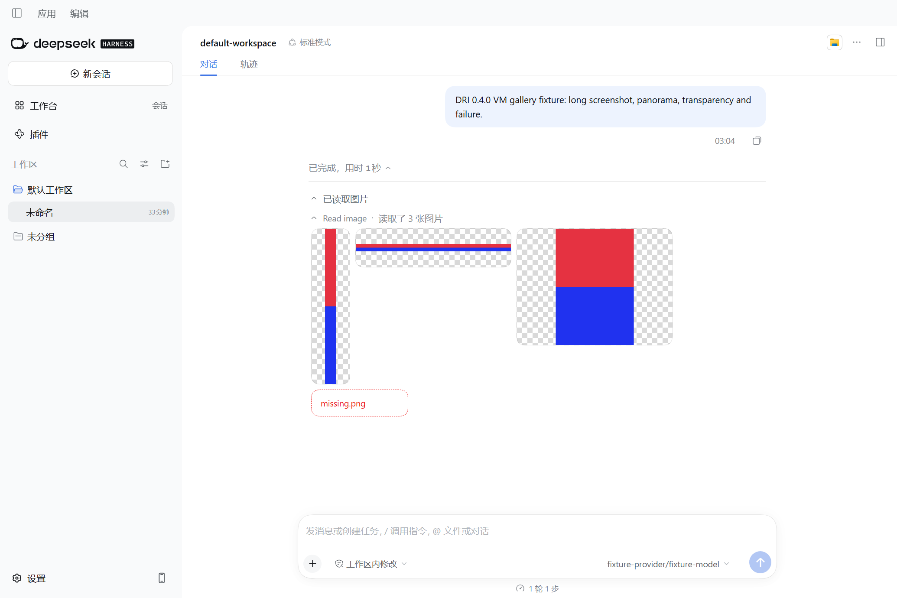Collapse the 已读取图片 section
The image size is (897, 598).
coord(340,199)
